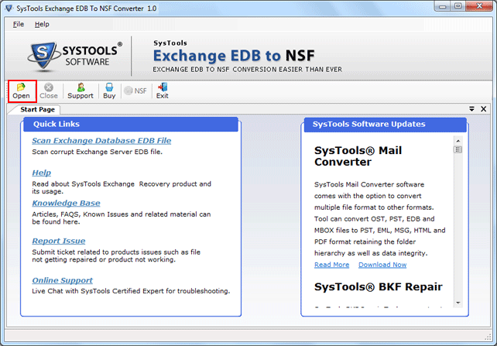Viewport: 497px width, 346px height.
Task: Click the updates panel scroll-down arrow
Action: (x=458, y=303)
